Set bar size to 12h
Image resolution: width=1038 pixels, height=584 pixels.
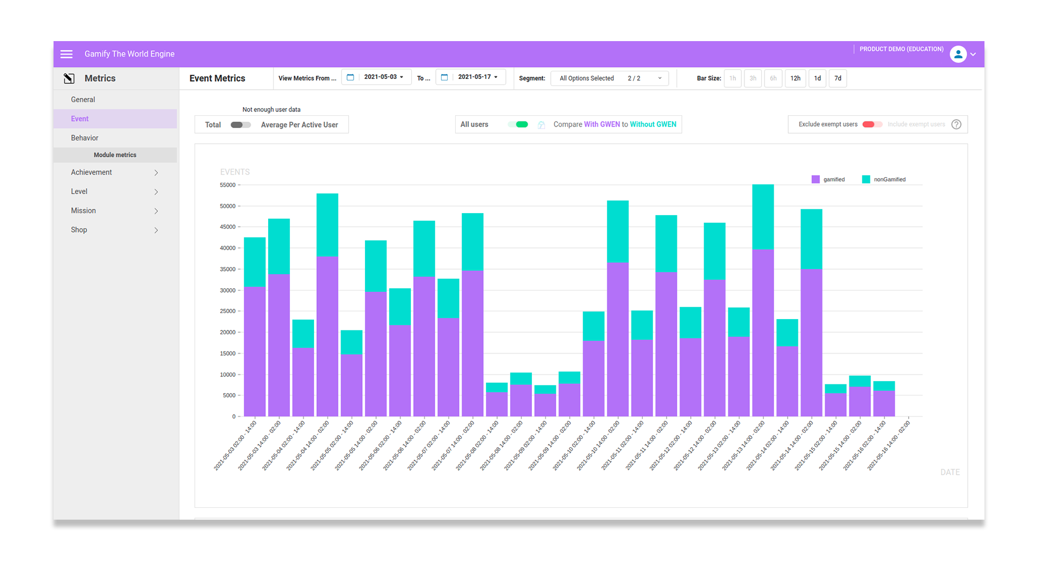point(795,78)
